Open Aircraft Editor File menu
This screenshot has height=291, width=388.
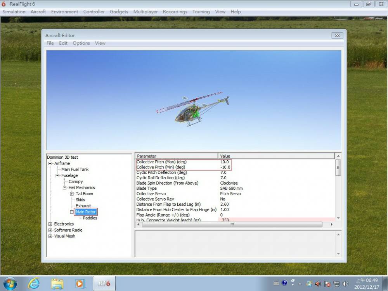(50, 43)
